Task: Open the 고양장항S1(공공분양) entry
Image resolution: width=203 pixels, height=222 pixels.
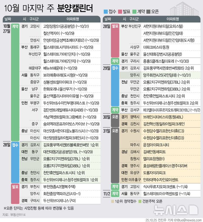Action: pyautogui.click(x=65, y=26)
